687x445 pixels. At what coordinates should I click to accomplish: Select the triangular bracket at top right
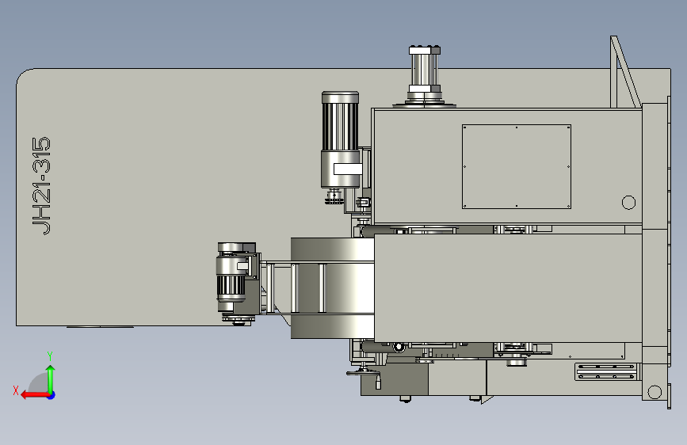(x=624, y=72)
